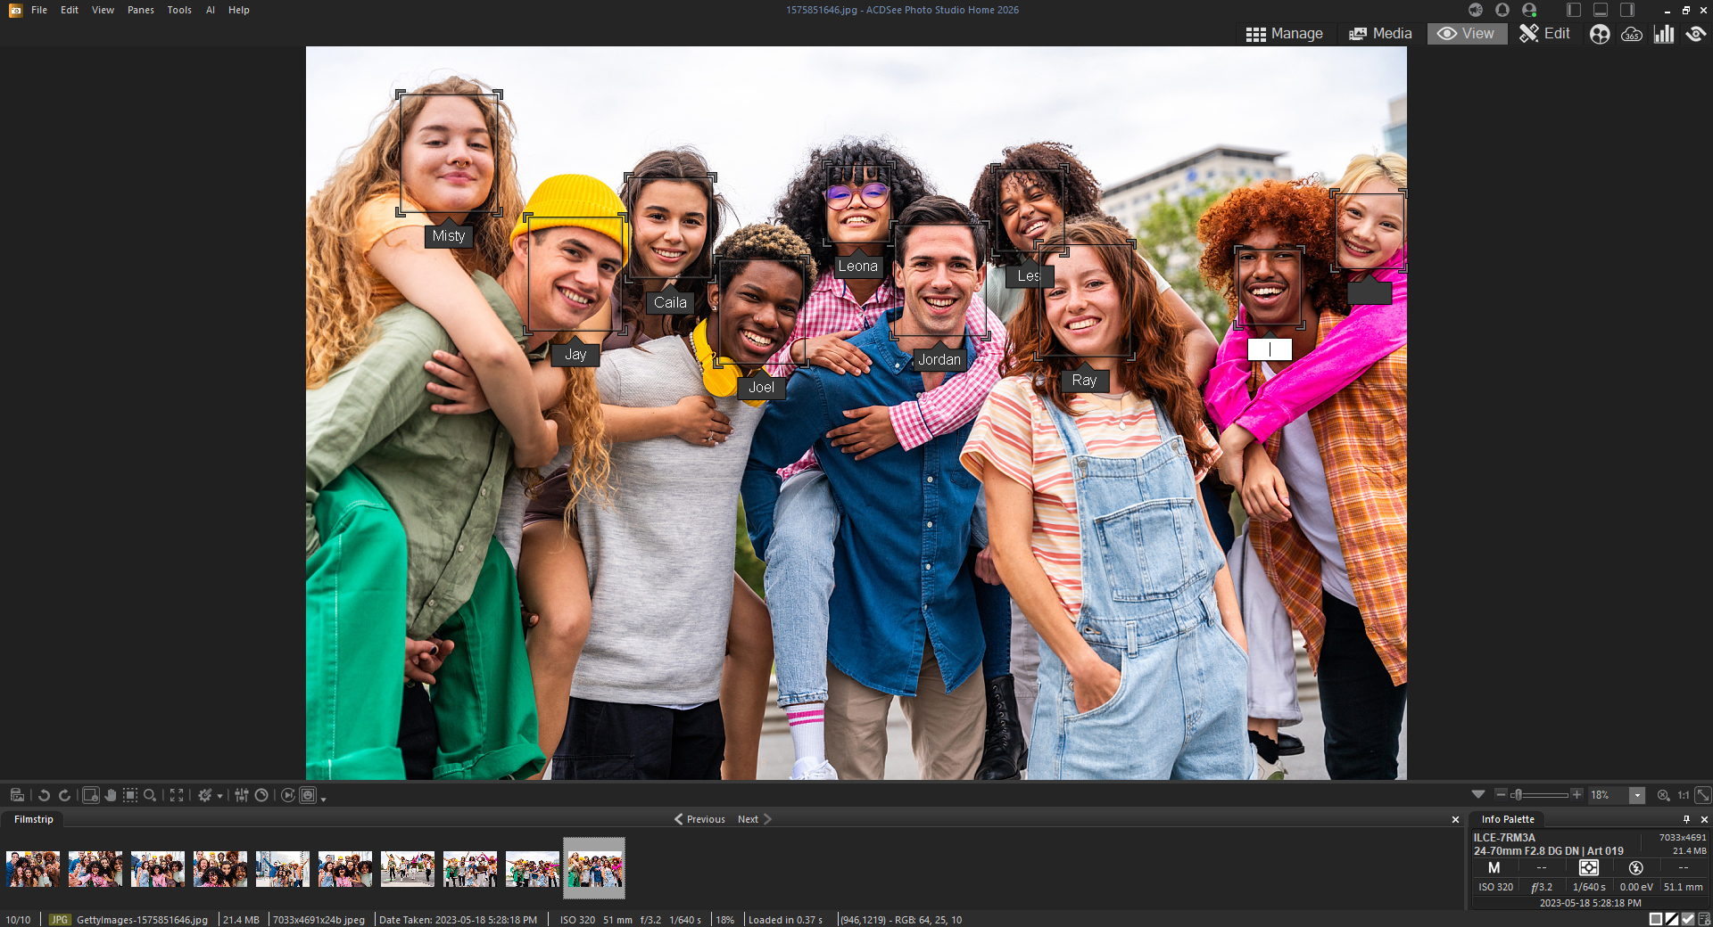The height and width of the screenshot is (927, 1713).
Task: Open the zoom percentage dropdown
Action: click(x=1637, y=795)
